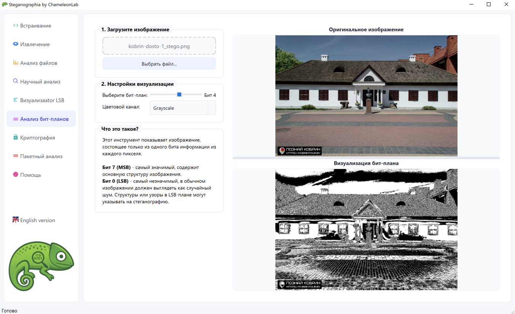Click the Выберите бит-план label
Screen dimensions: 515x314
[125, 95]
